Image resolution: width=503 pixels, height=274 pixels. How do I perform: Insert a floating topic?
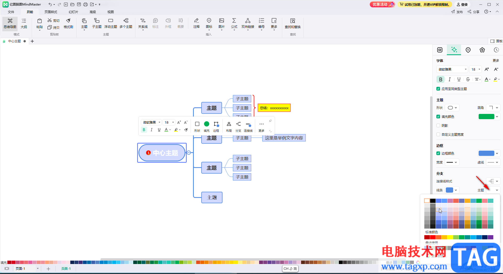pyautogui.click(x=111, y=23)
